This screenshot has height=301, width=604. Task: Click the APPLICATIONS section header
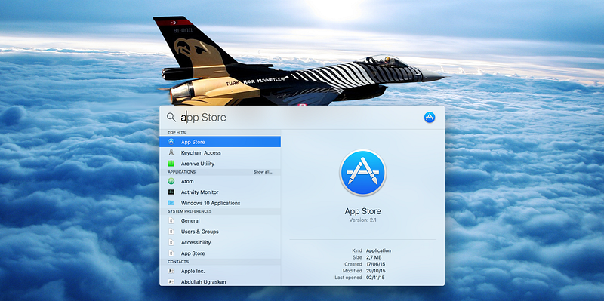(181, 172)
